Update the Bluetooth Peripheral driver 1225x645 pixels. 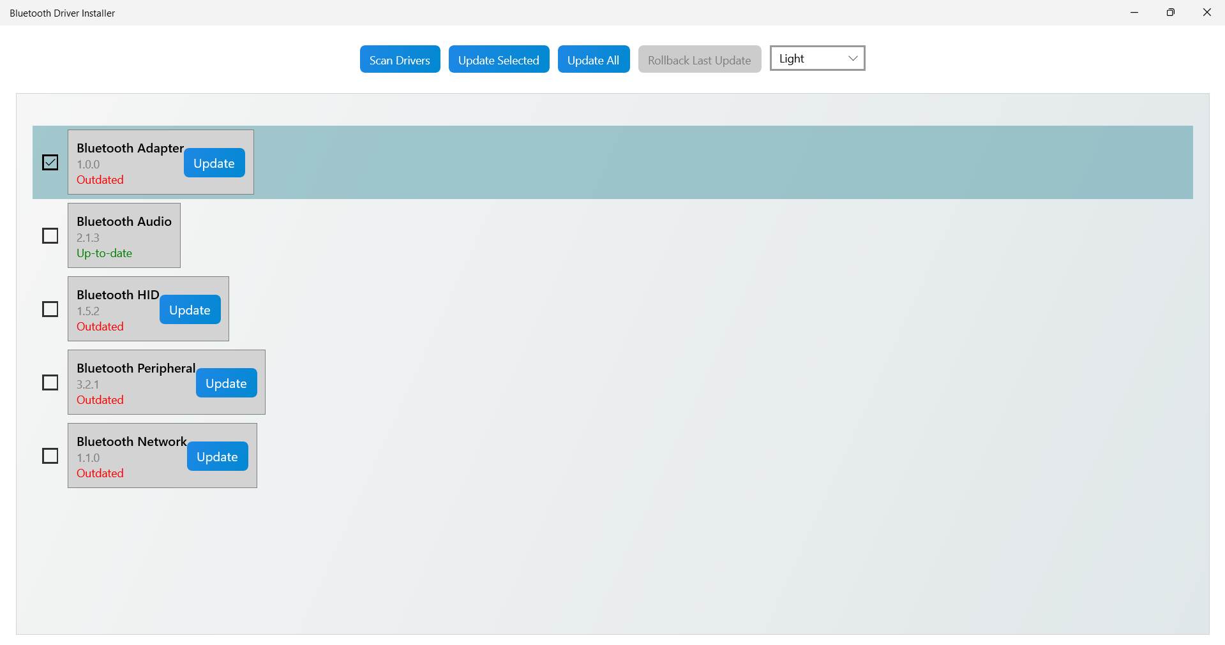tap(226, 383)
